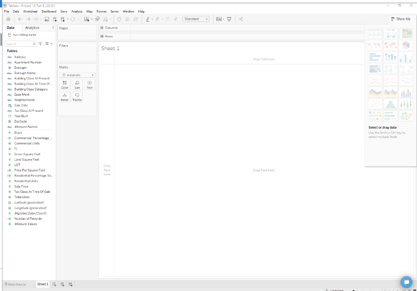Image resolution: width=417 pixels, height=291 pixels.
Task: Open the Group Members dropdown arrow
Action: tap(162, 19)
